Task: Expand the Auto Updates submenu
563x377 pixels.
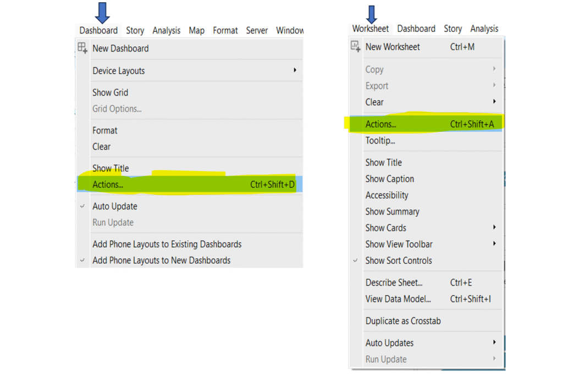Action: (x=494, y=342)
